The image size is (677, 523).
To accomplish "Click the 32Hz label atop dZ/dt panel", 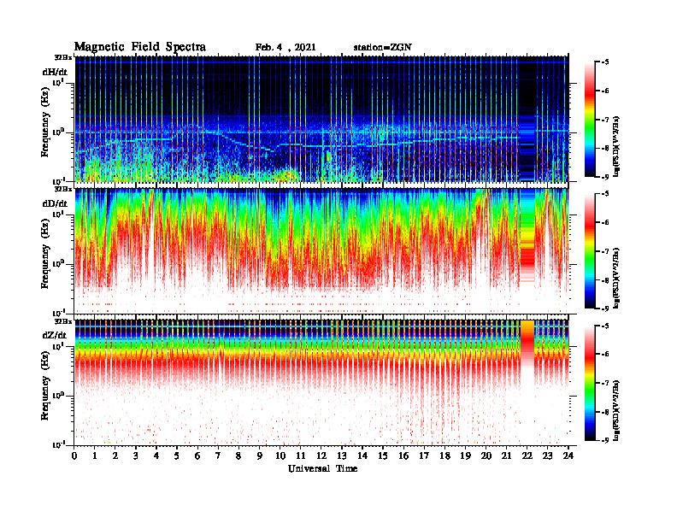I will point(63,321).
